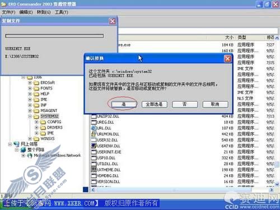Click scroll-right arrow of file list
This screenshot has width=280, height=210.
coord(272,190)
